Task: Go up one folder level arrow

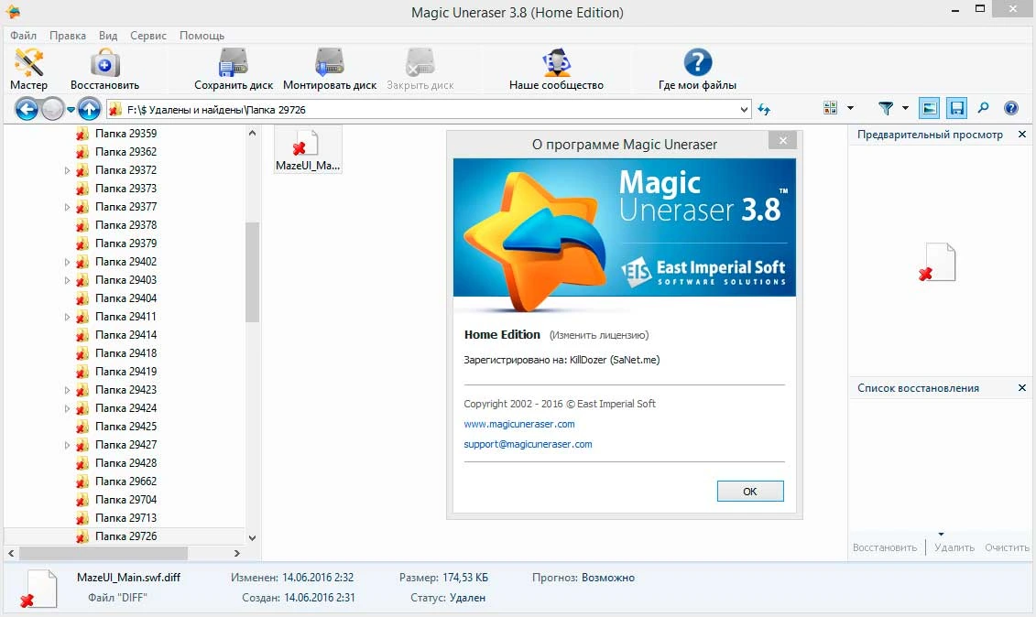Action: [x=89, y=109]
